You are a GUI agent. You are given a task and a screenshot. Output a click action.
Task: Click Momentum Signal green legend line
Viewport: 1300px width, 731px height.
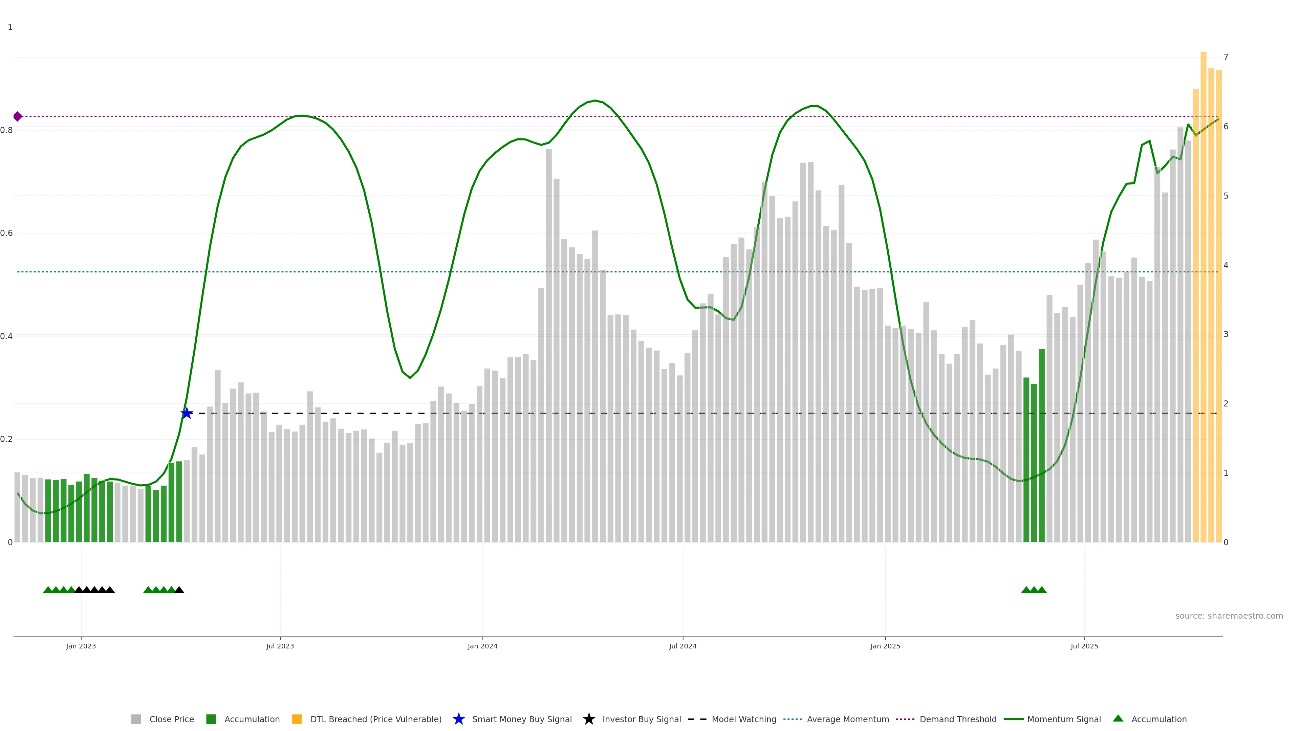(x=1013, y=719)
